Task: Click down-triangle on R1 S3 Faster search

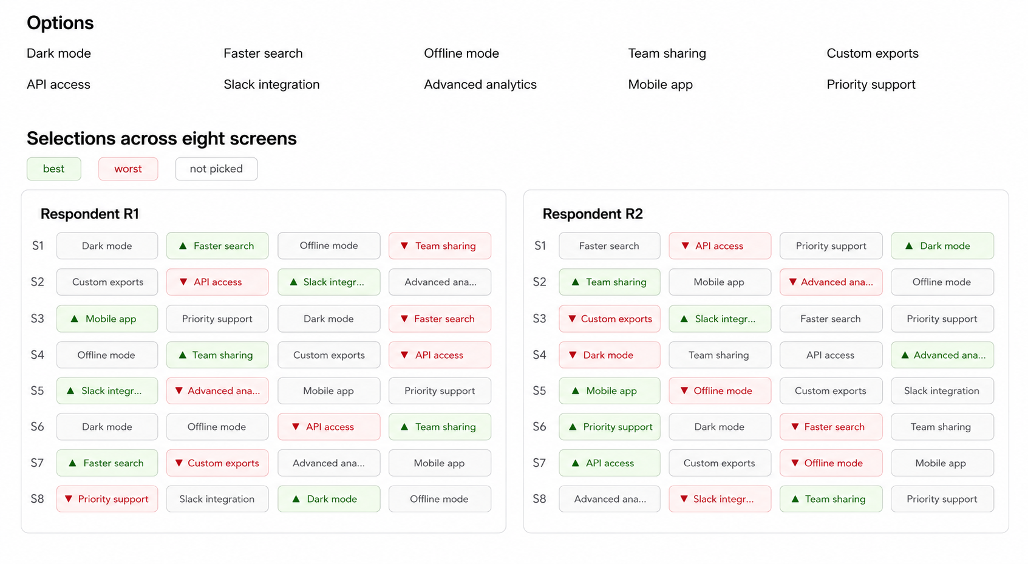Action: pyautogui.click(x=404, y=319)
